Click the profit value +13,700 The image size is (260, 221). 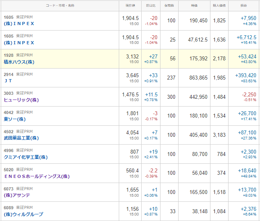(247, 190)
